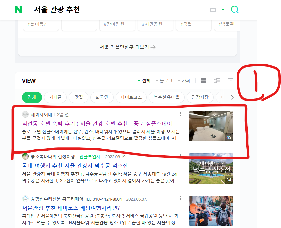Click the green Naver N logo
The height and width of the screenshot is (228, 281).
coord(18,9)
